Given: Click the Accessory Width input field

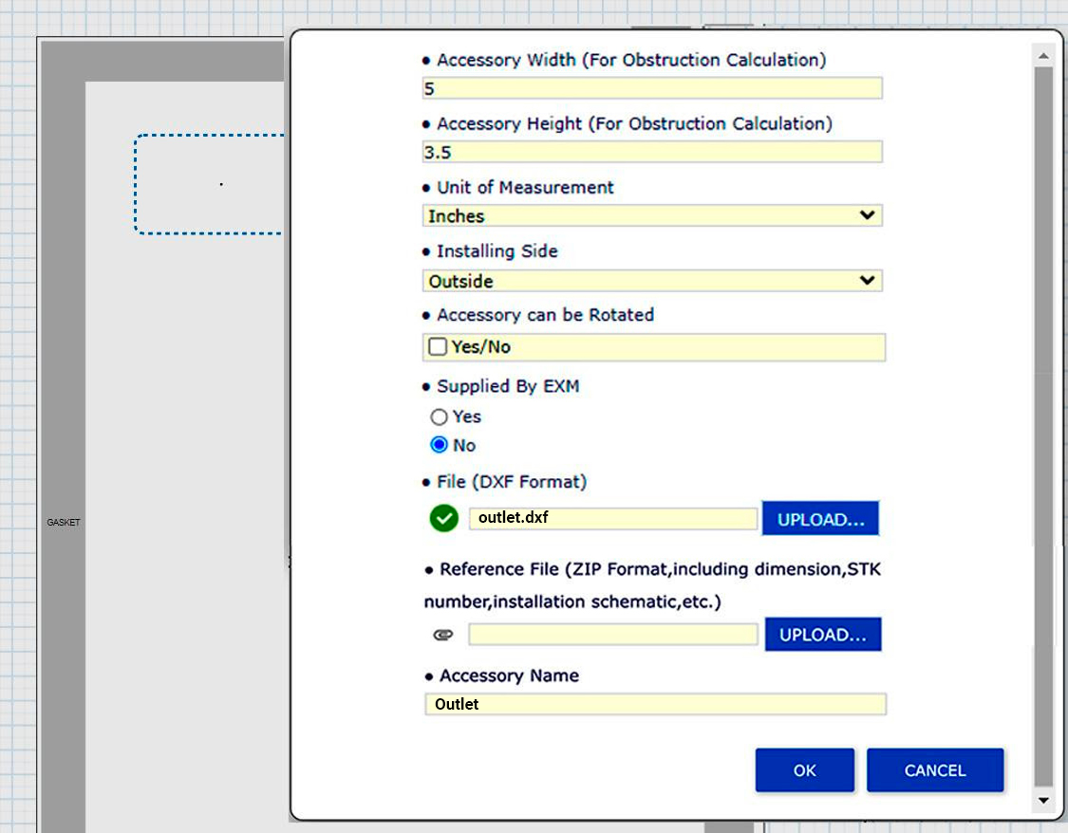Looking at the screenshot, I should (652, 88).
